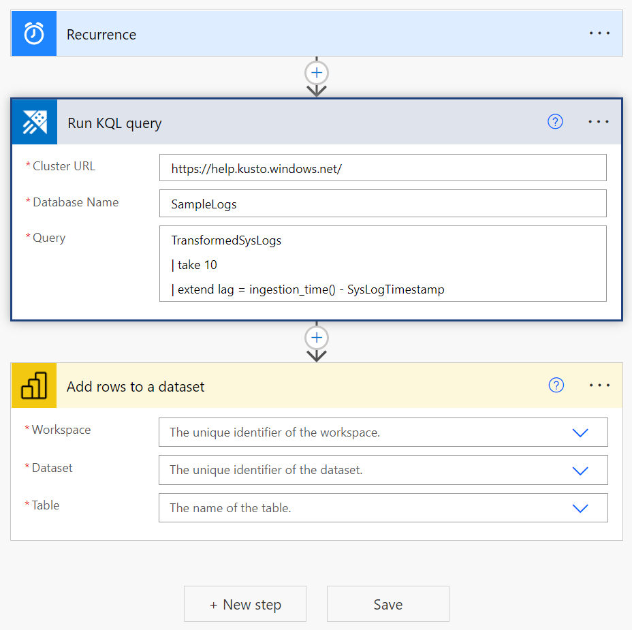The height and width of the screenshot is (630, 632).
Task: Select the Database Name field
Action: (x=383, y=203)
